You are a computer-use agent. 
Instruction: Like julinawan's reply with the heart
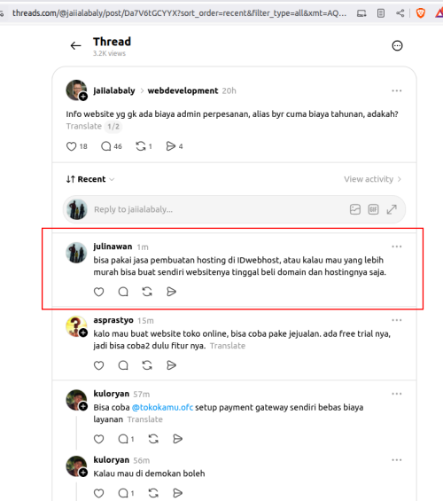(x=98, y=292)
